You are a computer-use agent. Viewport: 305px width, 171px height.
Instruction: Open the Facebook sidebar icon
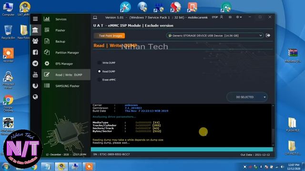pos(35,52)
